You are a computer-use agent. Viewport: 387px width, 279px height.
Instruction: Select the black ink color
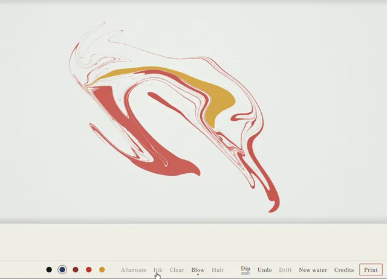(49, 269)
